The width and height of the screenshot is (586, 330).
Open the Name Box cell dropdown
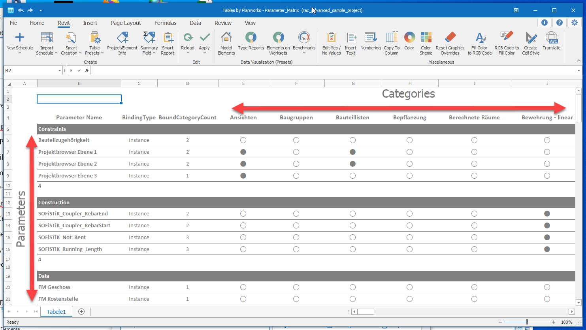click(x=60, y=71)
